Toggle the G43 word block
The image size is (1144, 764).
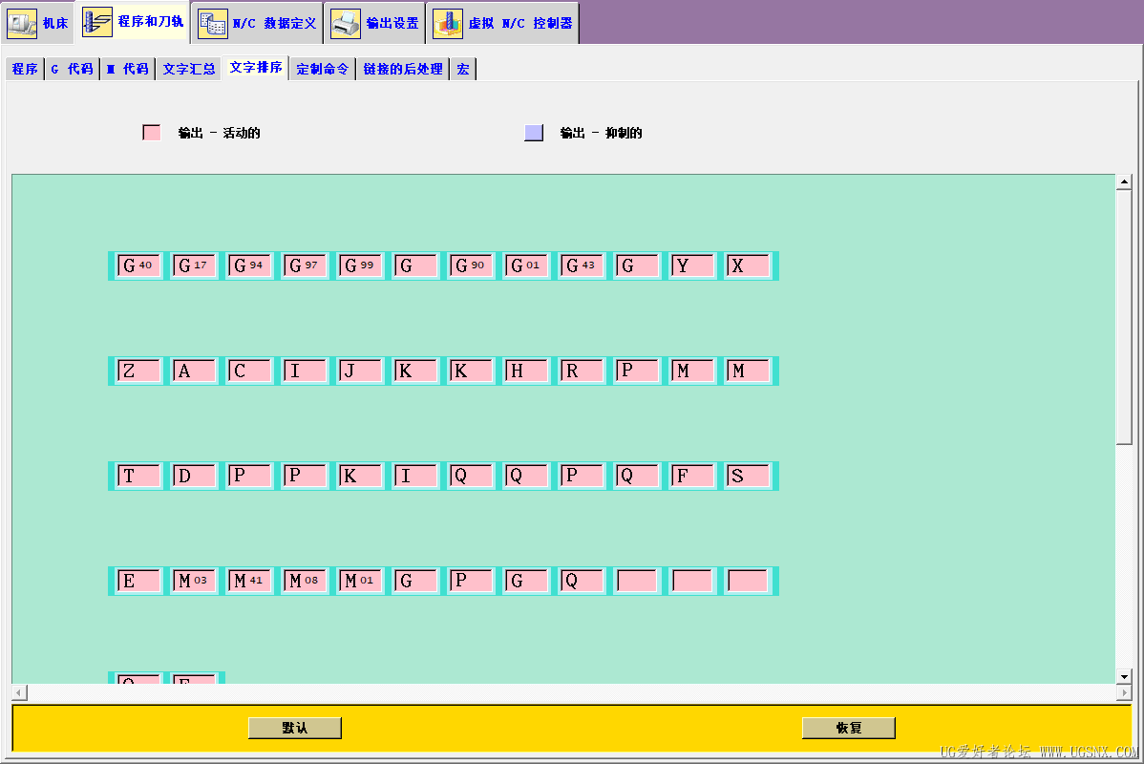coord(583,265)
